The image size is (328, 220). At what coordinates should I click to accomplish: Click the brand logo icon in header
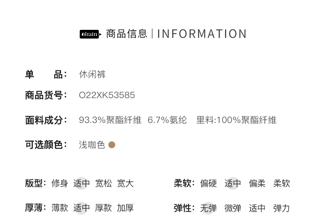tap(90, 34)
